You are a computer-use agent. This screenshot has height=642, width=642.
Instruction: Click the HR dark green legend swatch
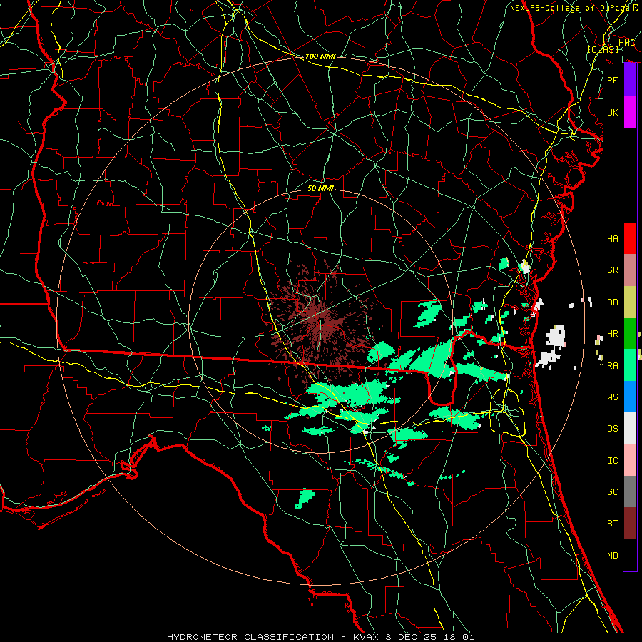630,334
